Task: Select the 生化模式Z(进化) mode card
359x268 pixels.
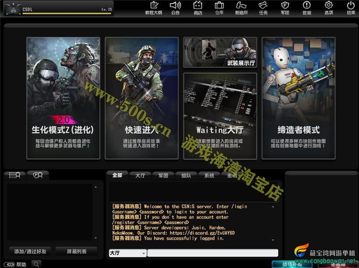Action: click(x=63, y=98)
